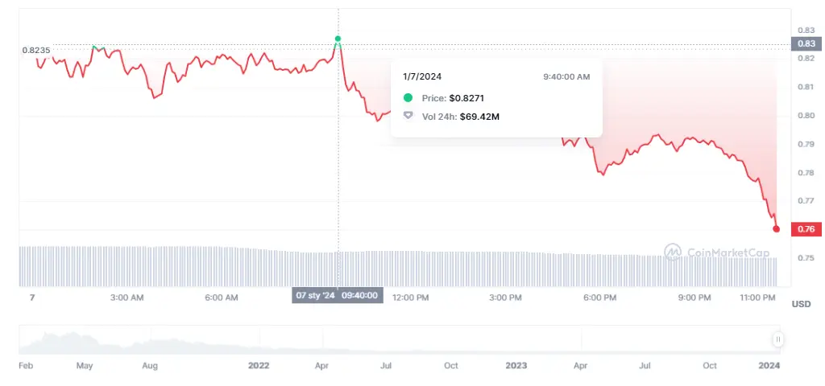
Task: Click the red end-of-line price dot
Action: point(777,229)
